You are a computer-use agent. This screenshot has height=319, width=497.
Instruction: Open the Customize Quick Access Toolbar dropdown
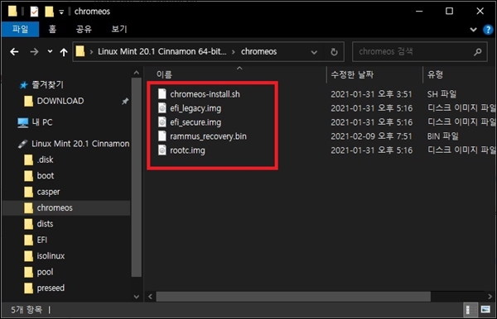pos(61,12)
